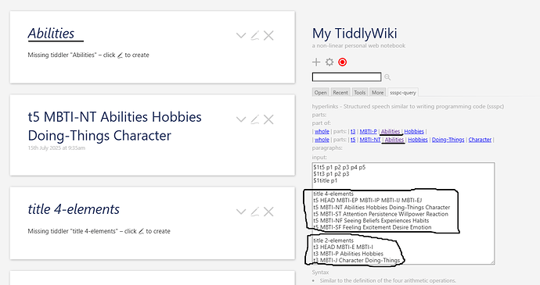Show more actions for title 4-elements tiddler
This screenshot has width=540, height=285.
241,212
